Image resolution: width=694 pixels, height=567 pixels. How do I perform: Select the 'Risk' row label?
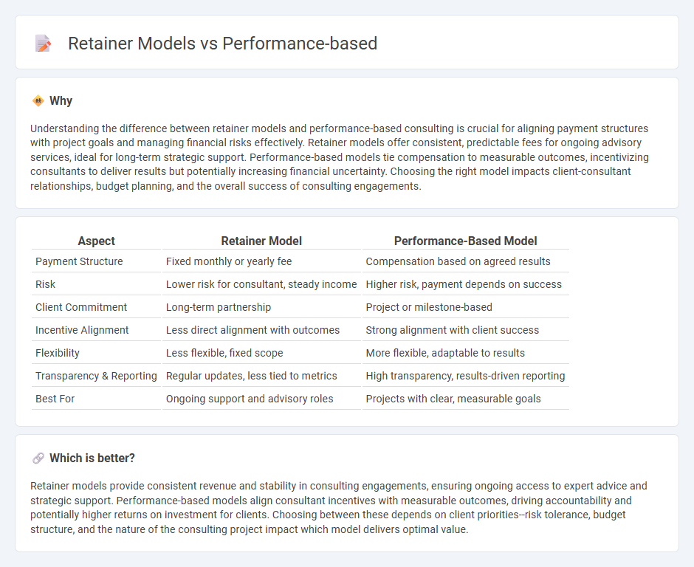(45, 284)
